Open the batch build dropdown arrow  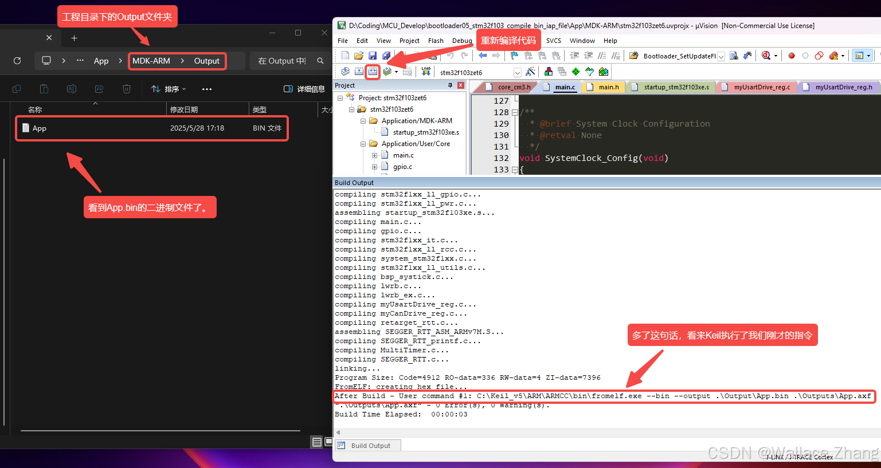click(x=397, y=72)
